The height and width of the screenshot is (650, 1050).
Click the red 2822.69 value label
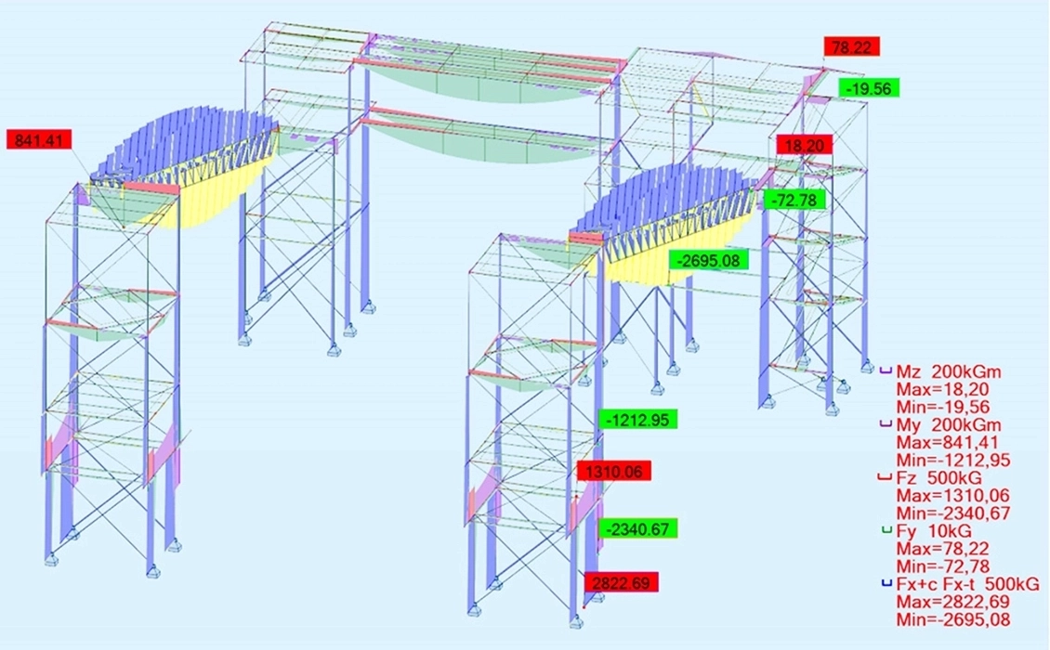coord(621,582)
